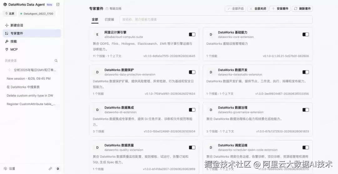This screenshot has width=338, height=174.
Task: Click the dataworks-datastudio-extension identifier text
Action: tap(240, 74)
